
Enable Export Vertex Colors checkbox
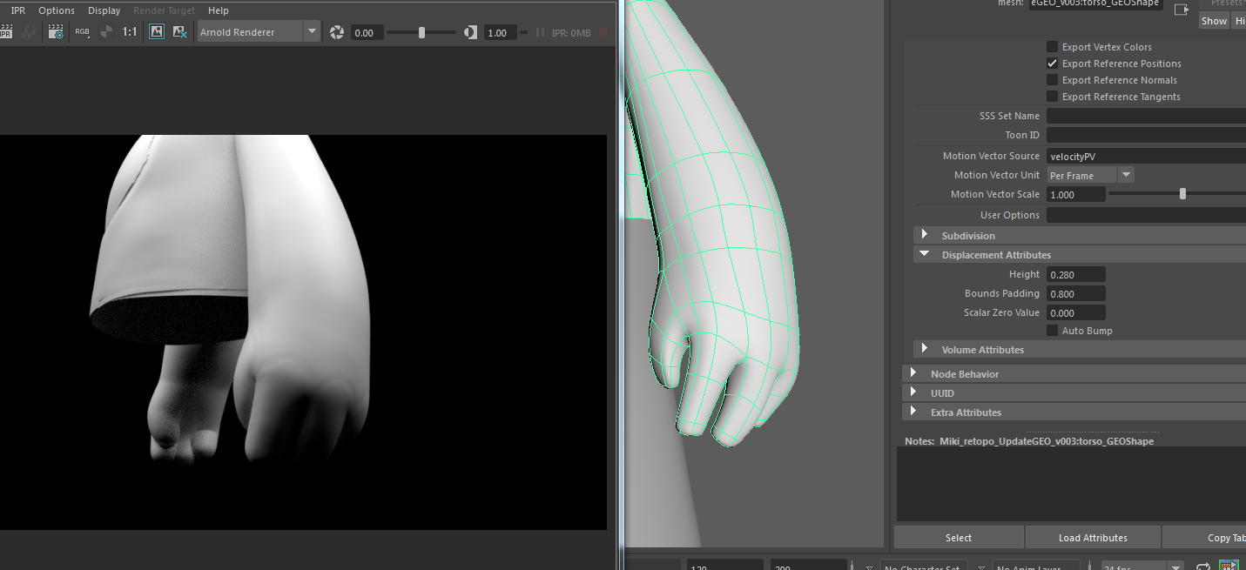click(1053, 47)
